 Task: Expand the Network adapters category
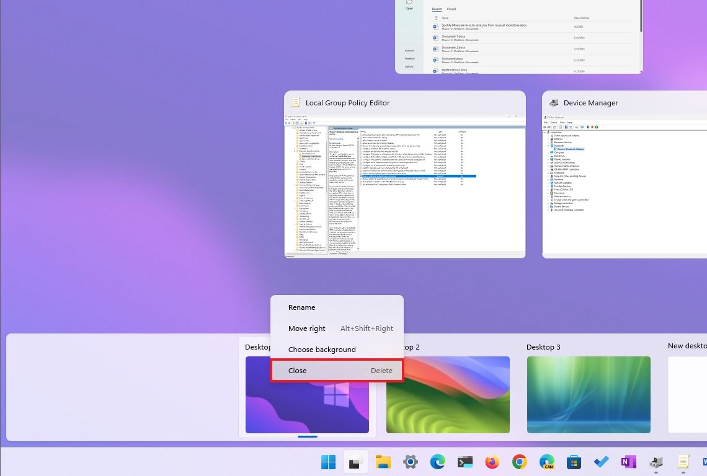tap(548, 183)
